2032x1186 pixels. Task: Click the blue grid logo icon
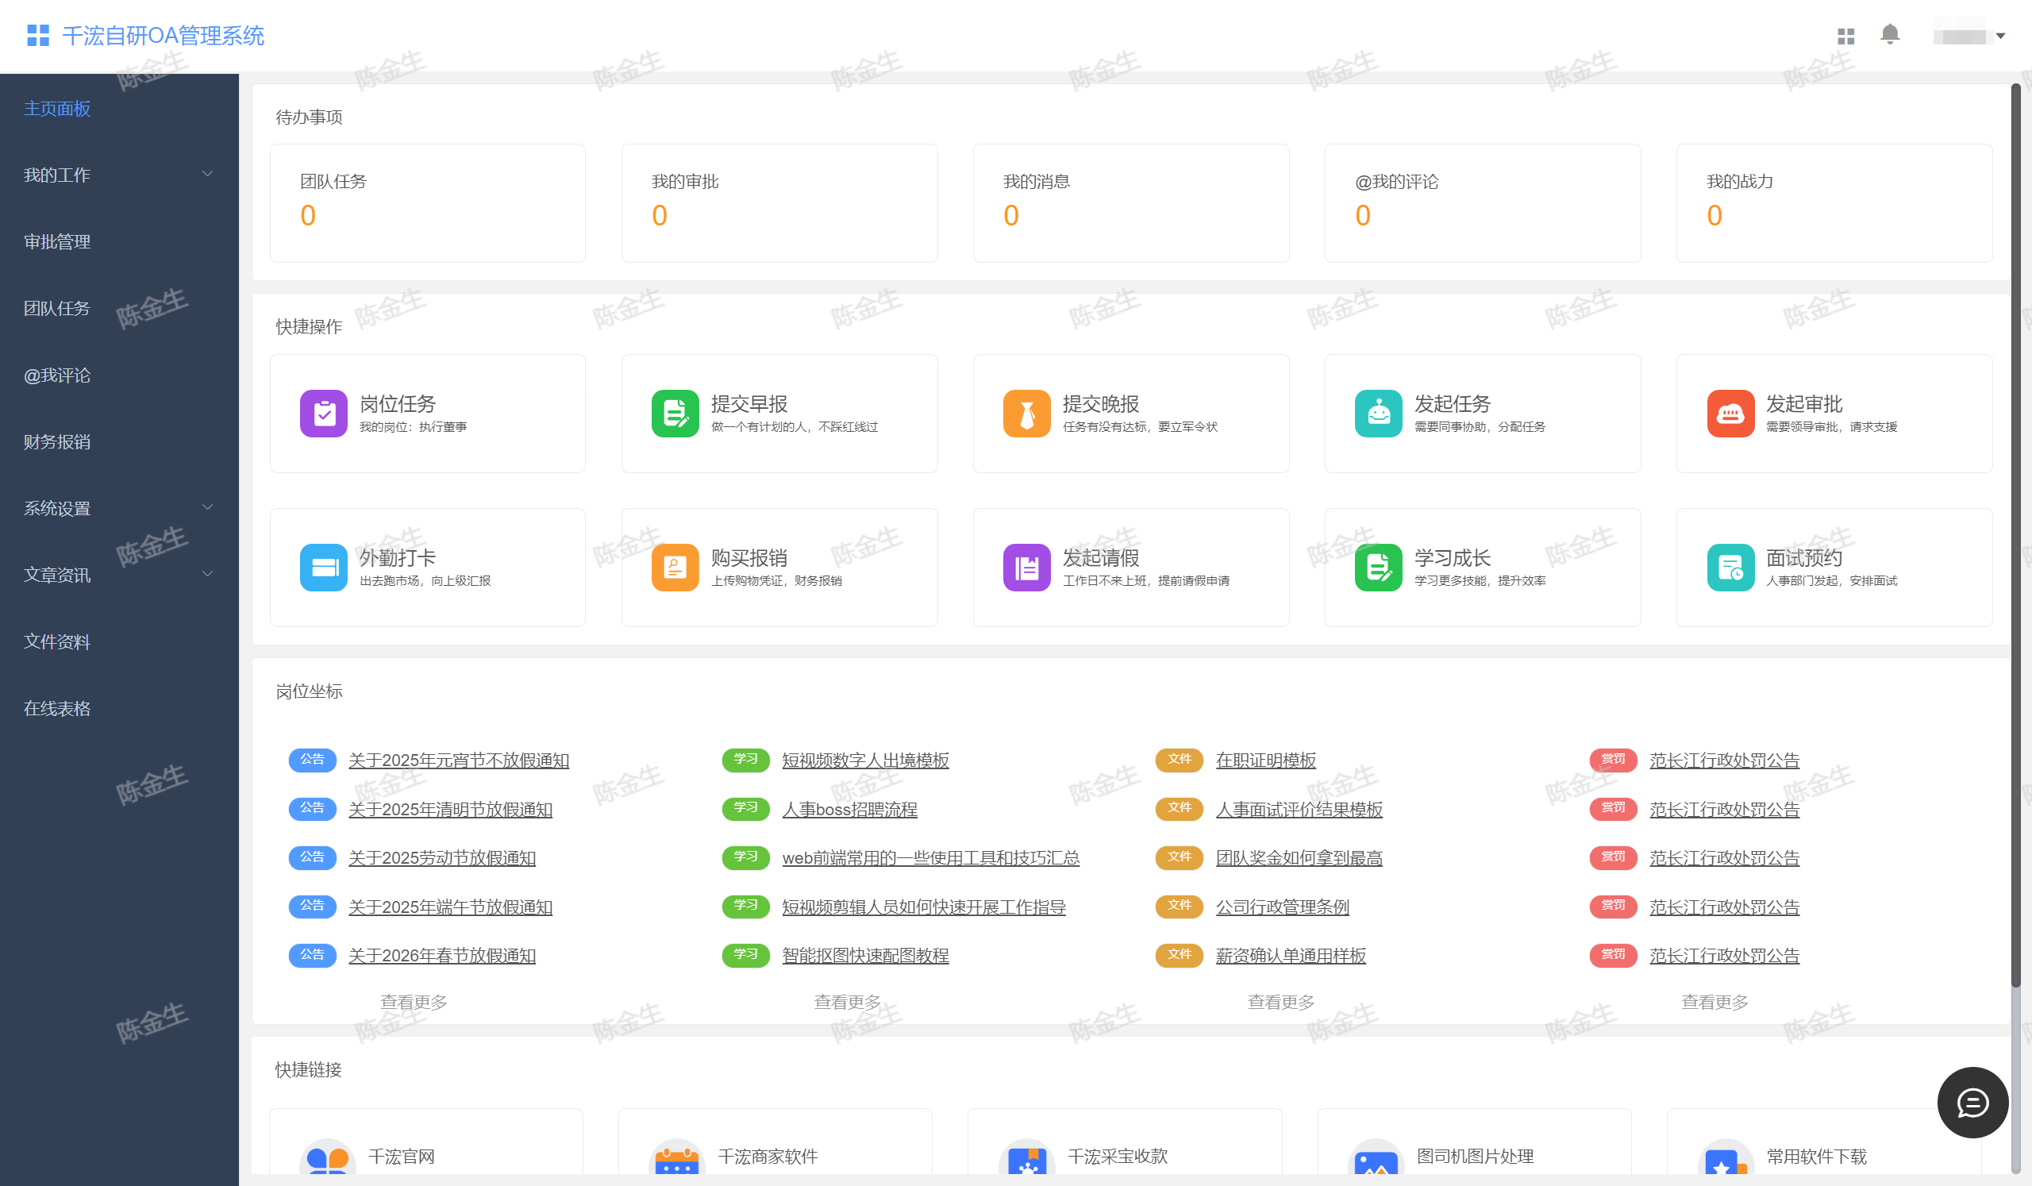pyautogui.click(x=38, y=36)
